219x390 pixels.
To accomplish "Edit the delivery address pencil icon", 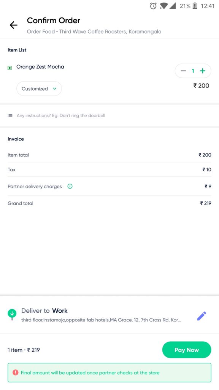I will pyautogui.click(x=202, y=316).
